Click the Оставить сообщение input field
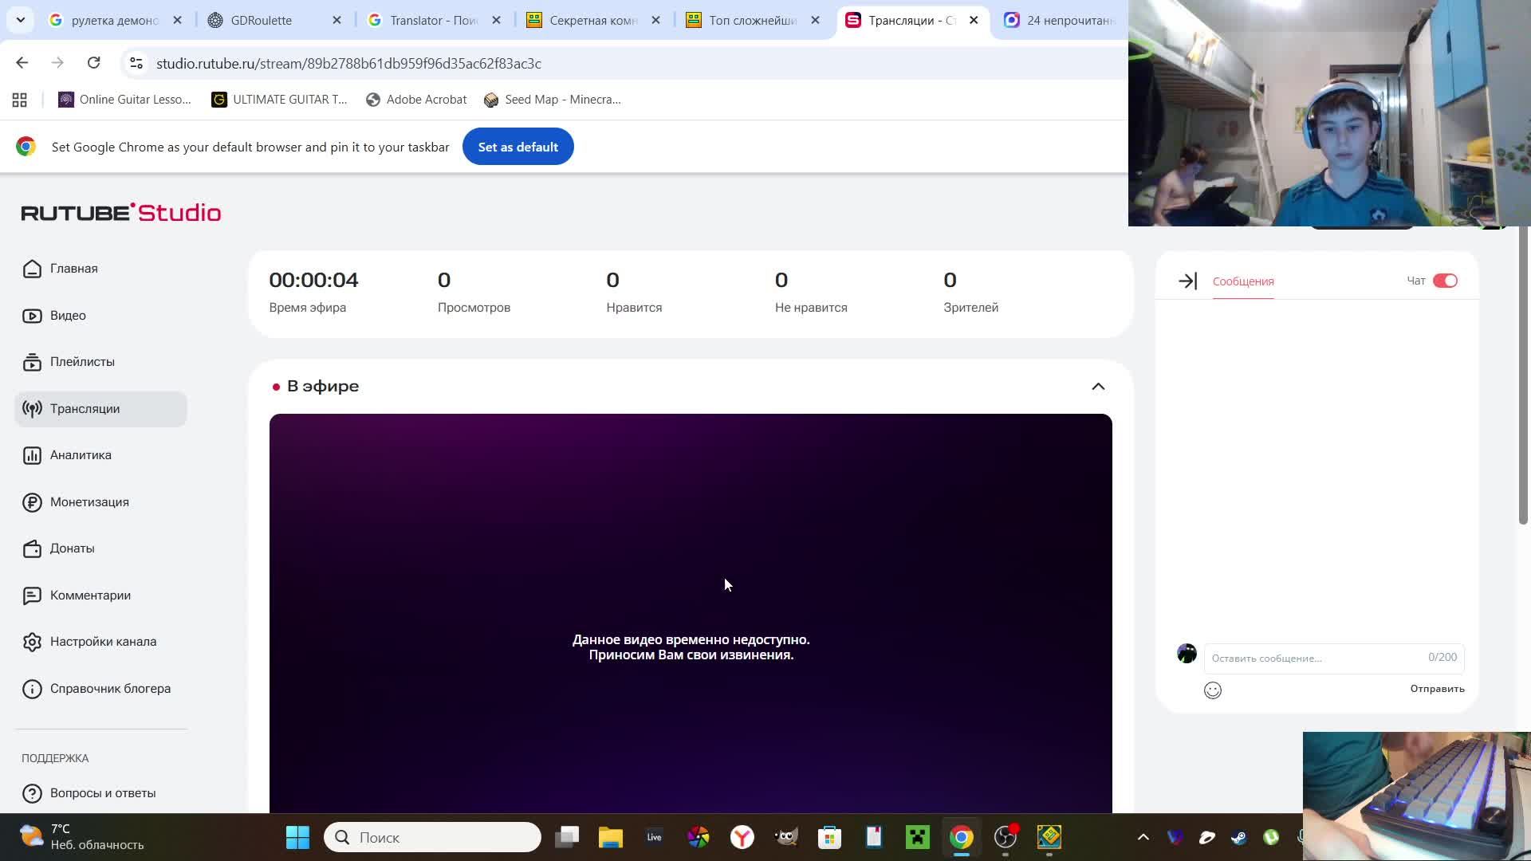 pos(1316,658)
